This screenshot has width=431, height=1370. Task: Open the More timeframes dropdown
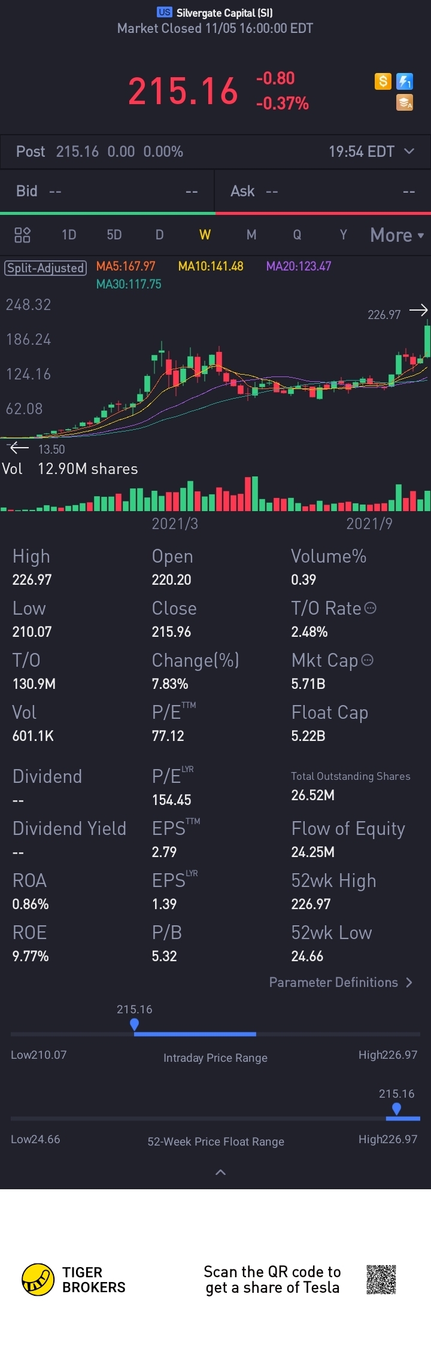click(396, 235)
